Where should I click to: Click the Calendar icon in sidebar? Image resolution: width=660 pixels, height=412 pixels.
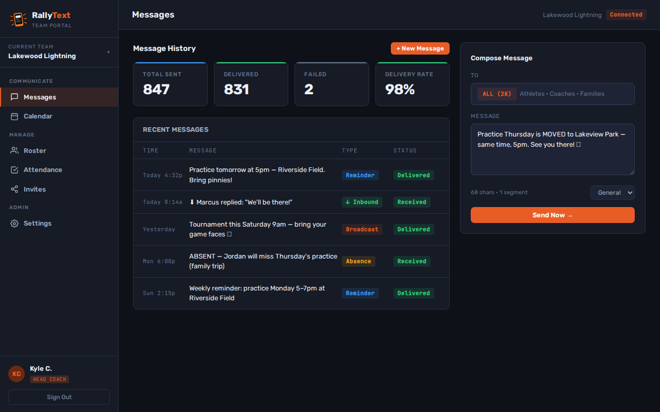pos(14,116)
